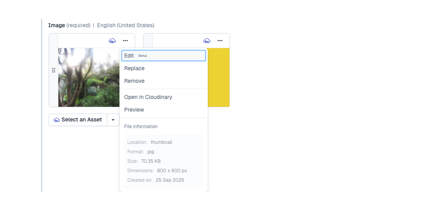Click the Location thumbnail row
The height and width of the screenshot is (218, 425).
pyautogui.click(x=150, y=142)
